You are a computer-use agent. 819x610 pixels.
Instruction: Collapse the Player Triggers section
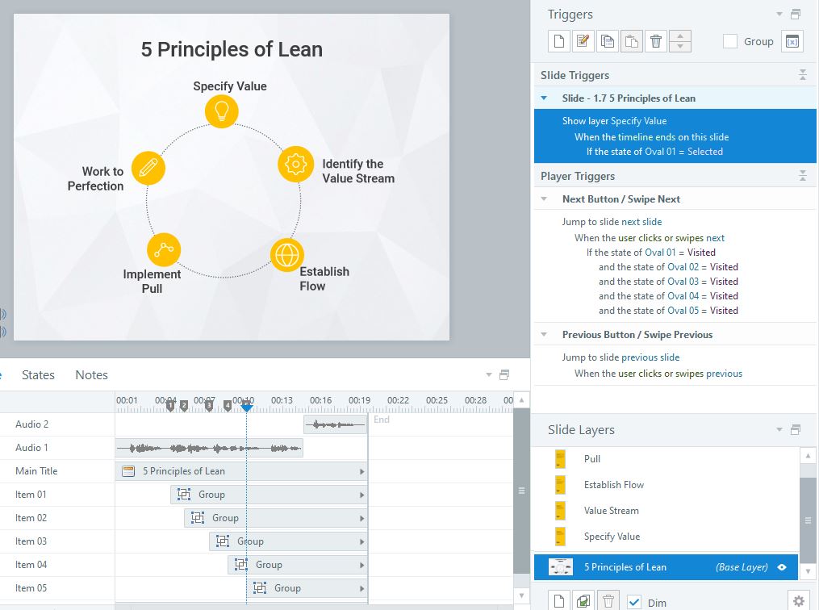point(803,176)
